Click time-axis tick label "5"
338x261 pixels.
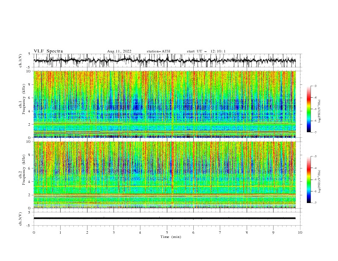pos(167,232)
